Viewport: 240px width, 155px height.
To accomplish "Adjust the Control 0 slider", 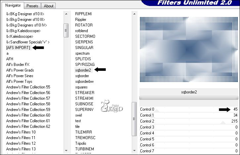I will click(x=189, y=109).
